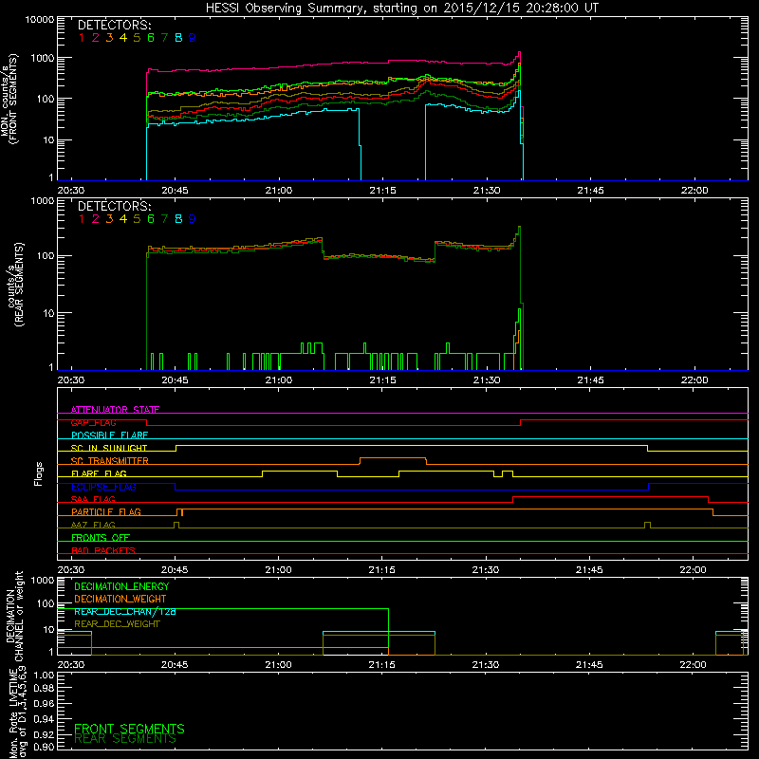This screenshot has height=759, width=759.
Task: Select olive detector 5 in front segments legend
Action: click(x=137, y=38)
